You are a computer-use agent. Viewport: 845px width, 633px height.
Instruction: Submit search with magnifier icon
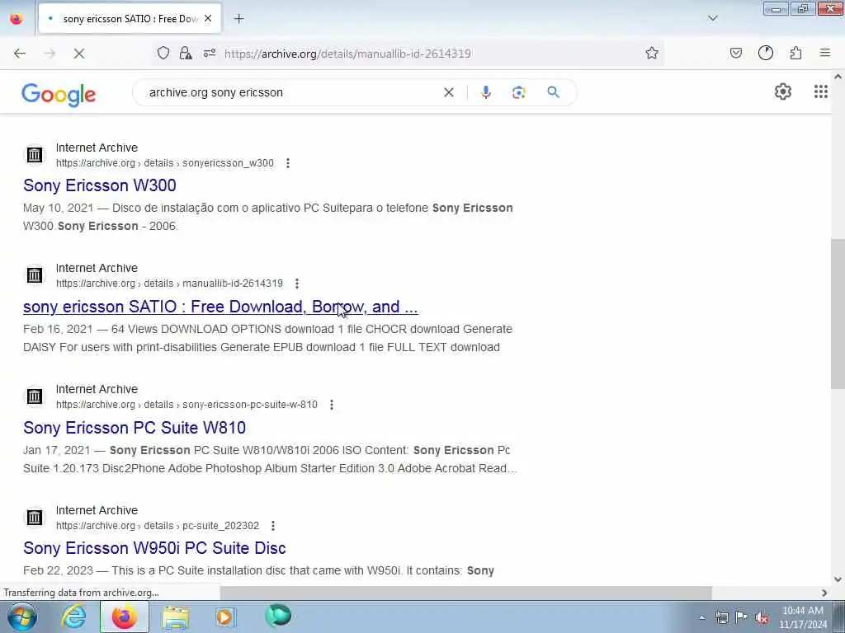click(x=554, y=92)
